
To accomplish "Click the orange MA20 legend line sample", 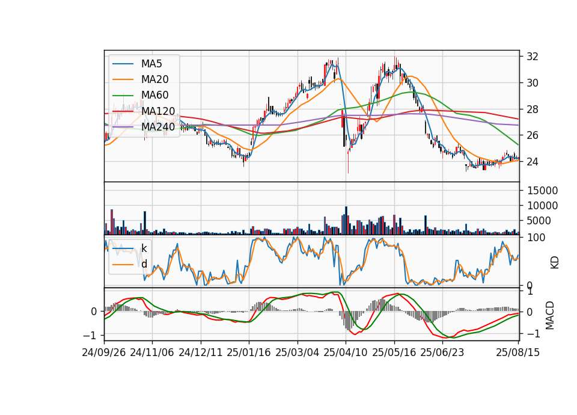I will (123, 79).
